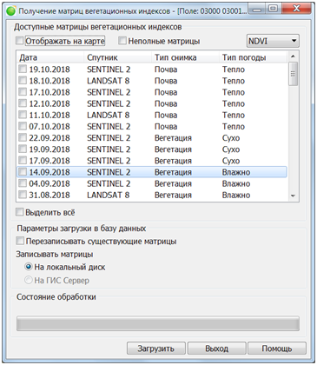The height and width of the screenshot is (365, 317).
Task: Mark the 19.09.2018 matrix checkbox
Action: tap(23, 149)
